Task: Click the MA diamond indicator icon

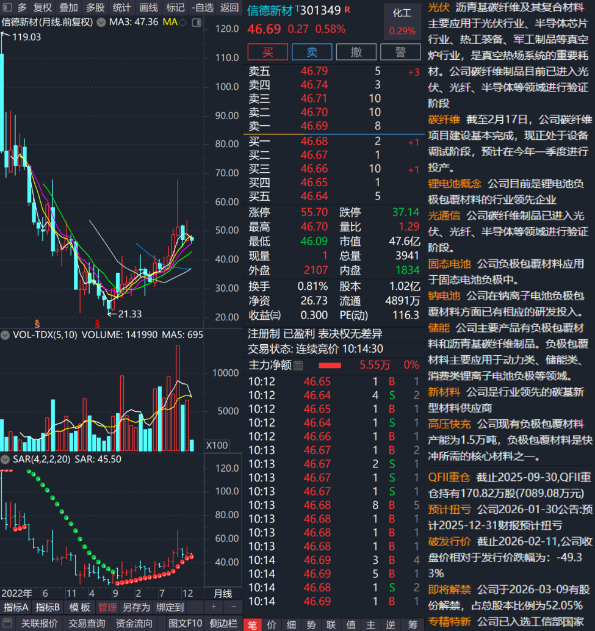Action: pos(182,23)
